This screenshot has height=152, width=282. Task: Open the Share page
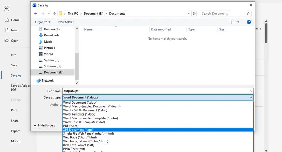[15, 121]
